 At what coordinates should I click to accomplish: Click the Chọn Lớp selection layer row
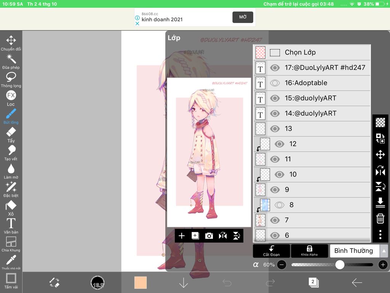pyautogui.click(x=312, y=52)
